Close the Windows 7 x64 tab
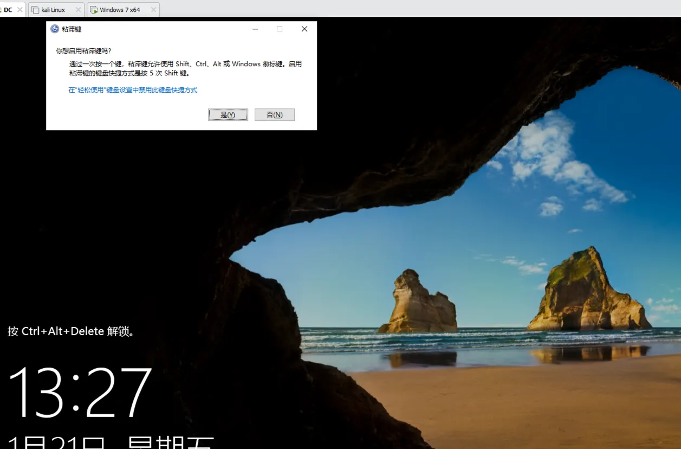 tap(153, 10)
